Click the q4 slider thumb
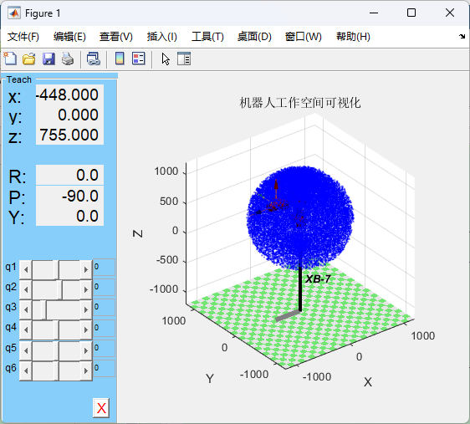Viewport: 470px width, 424px height. coord(56,329)
